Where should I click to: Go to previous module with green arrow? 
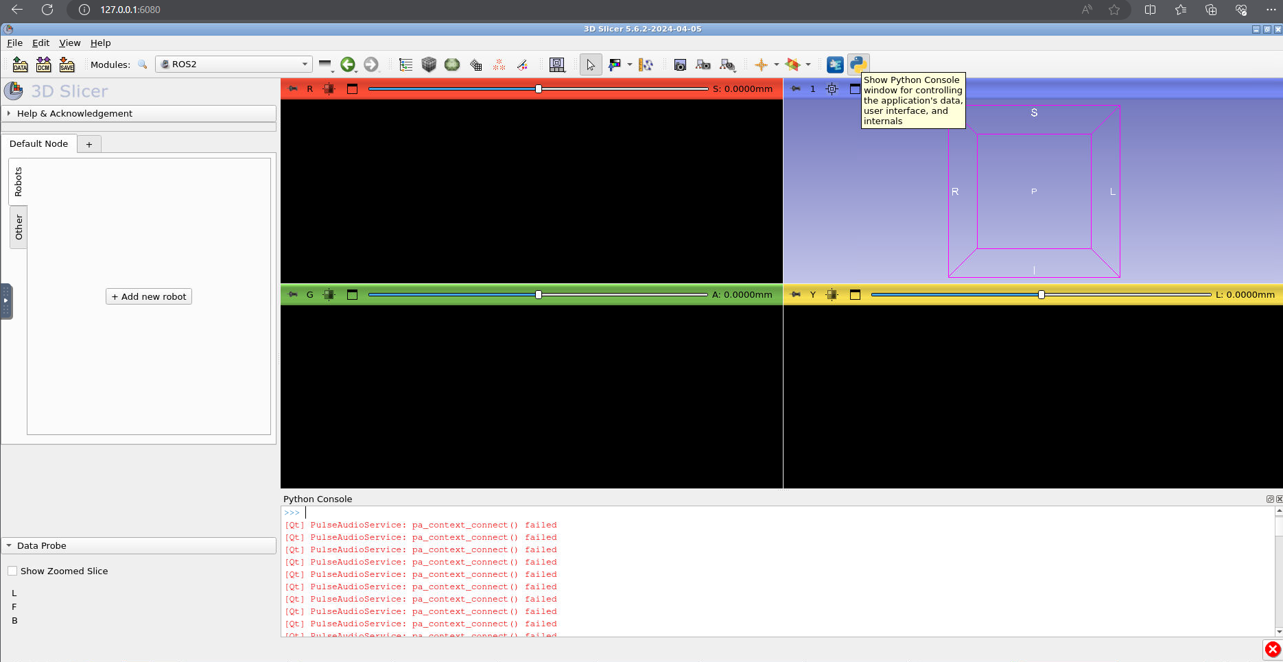coord(348,64)
